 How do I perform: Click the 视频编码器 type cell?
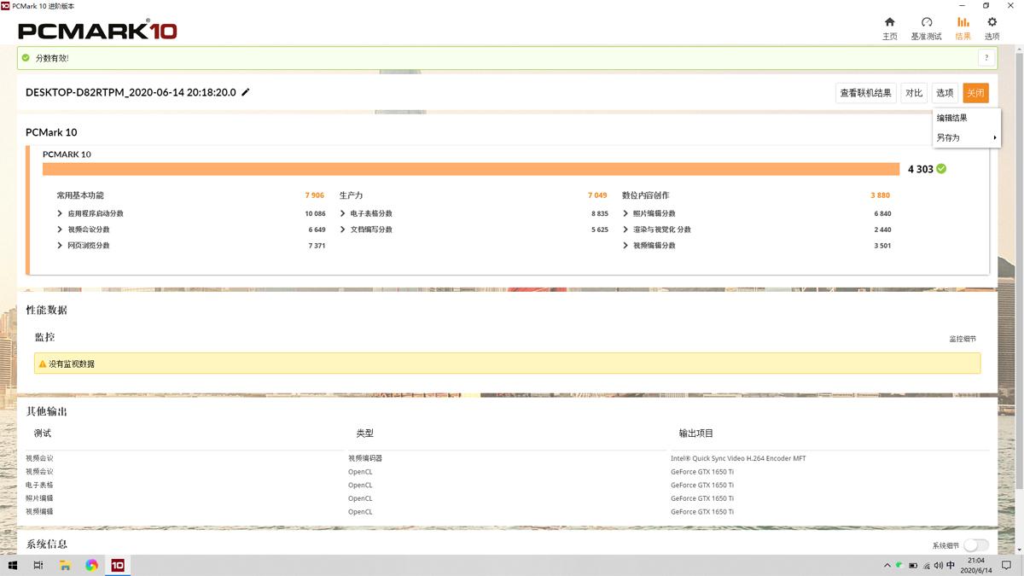365,458
